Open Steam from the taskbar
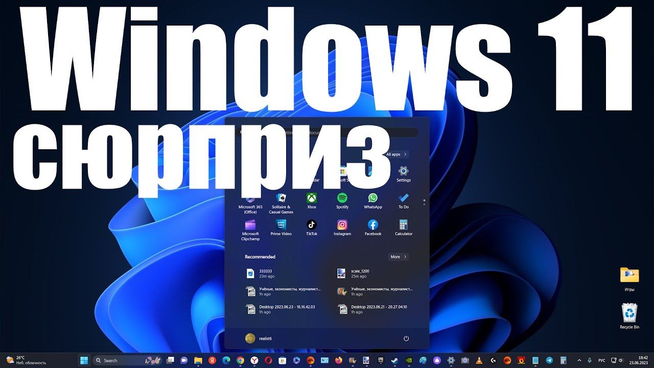The height and width of the screenshot is (368, 654). [x=394, y=360]
